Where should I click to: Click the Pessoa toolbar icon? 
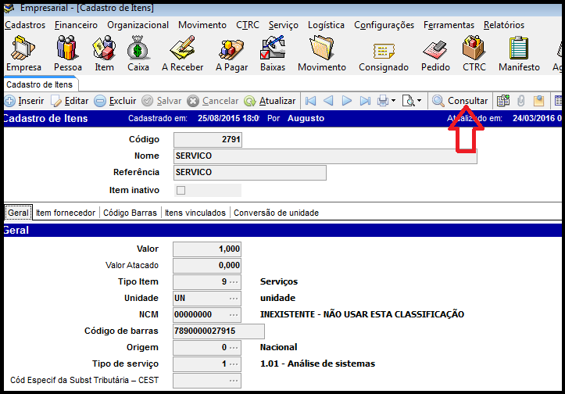point(67,52)
